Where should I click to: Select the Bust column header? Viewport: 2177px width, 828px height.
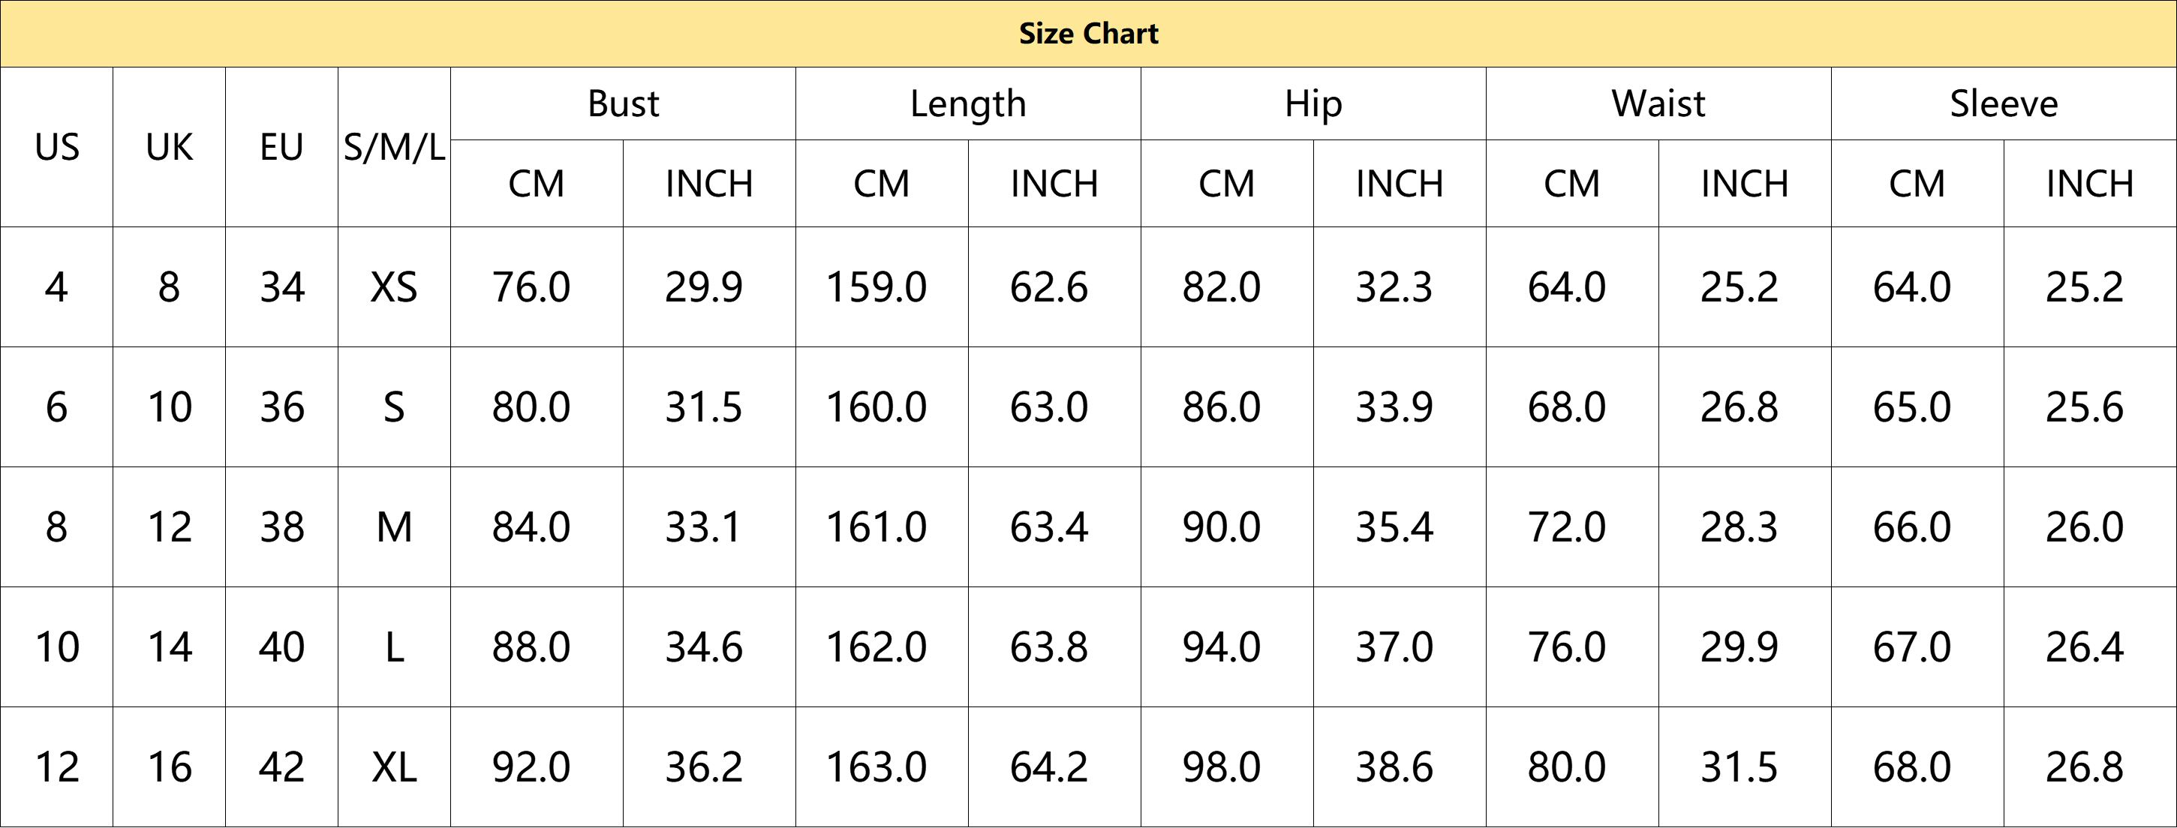click(623, 104)
